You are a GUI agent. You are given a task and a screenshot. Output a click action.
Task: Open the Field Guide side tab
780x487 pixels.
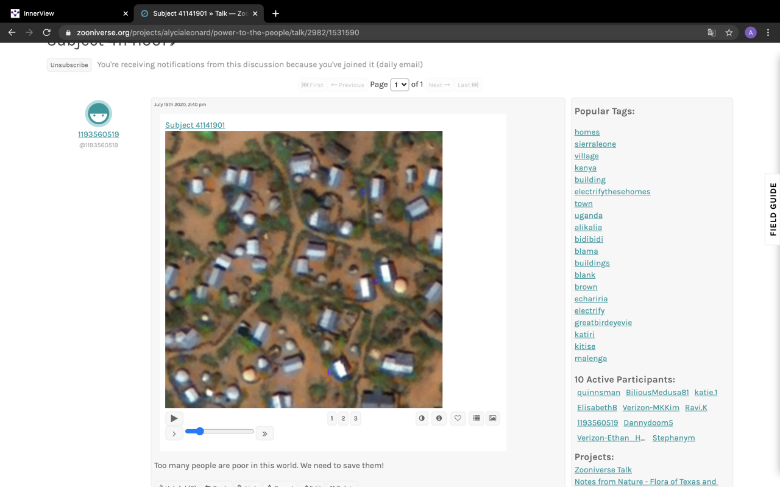[x=773, y=209]
